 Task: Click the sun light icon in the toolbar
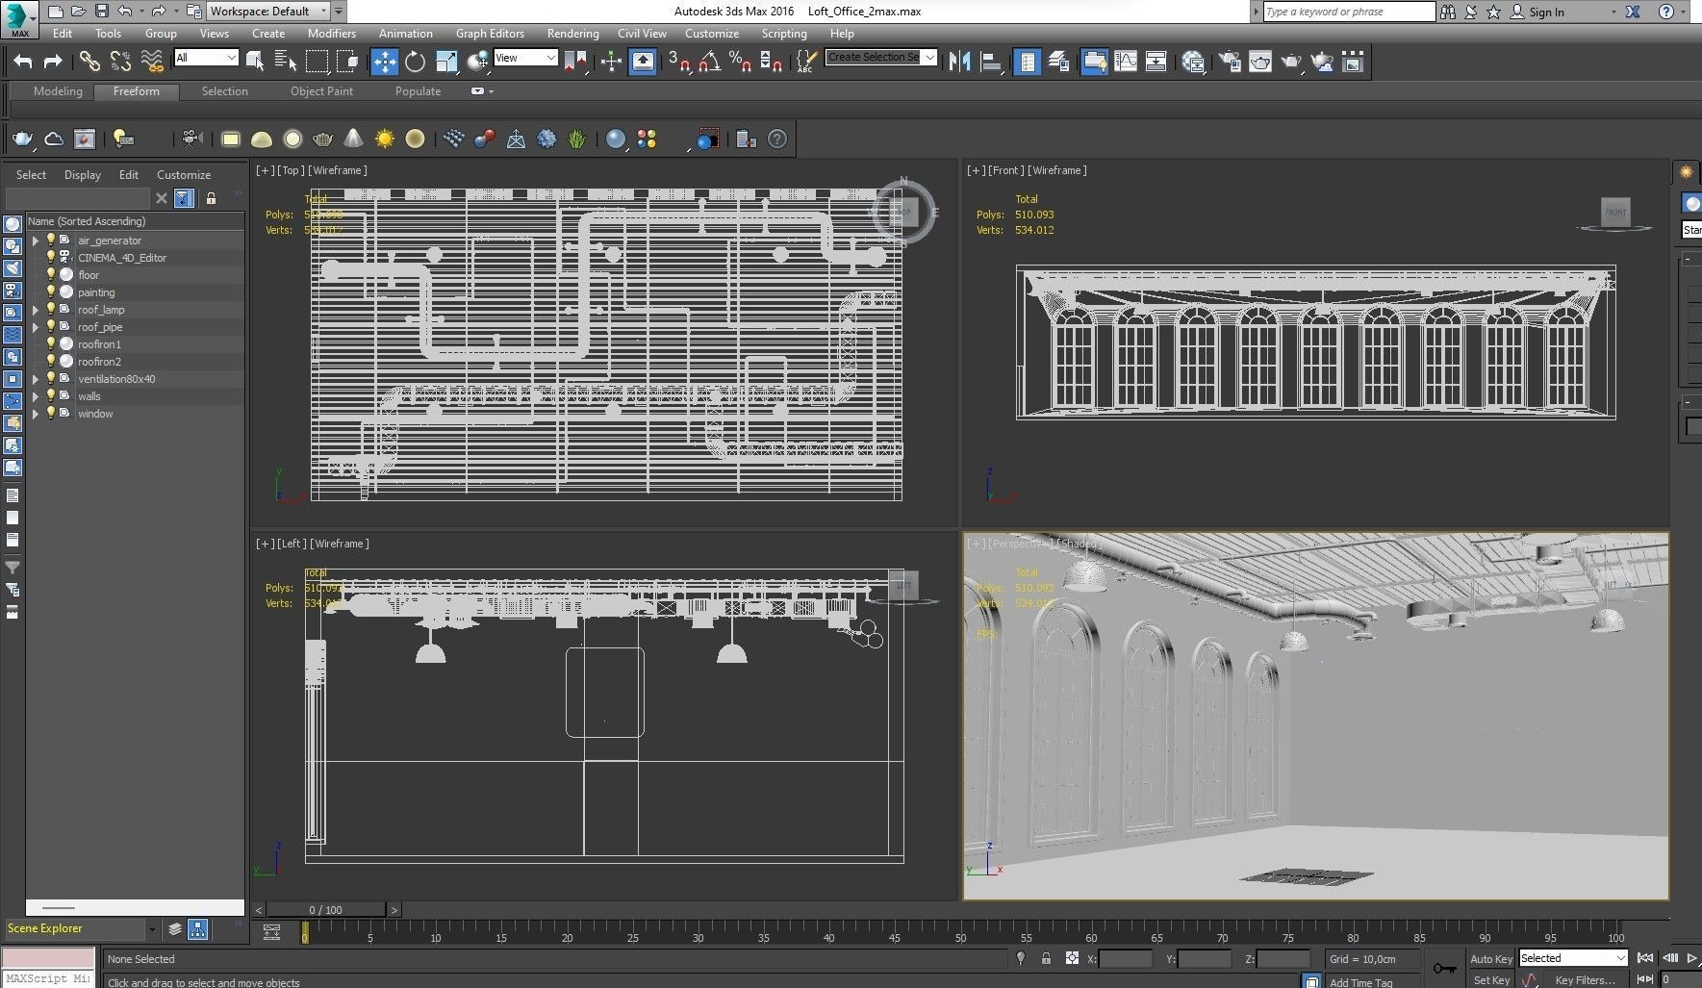coord(385,139)
